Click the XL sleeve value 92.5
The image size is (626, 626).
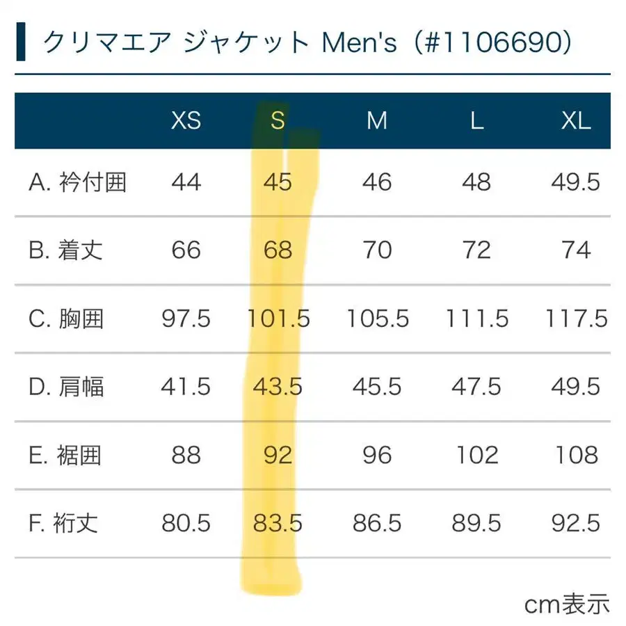point(577,523)
